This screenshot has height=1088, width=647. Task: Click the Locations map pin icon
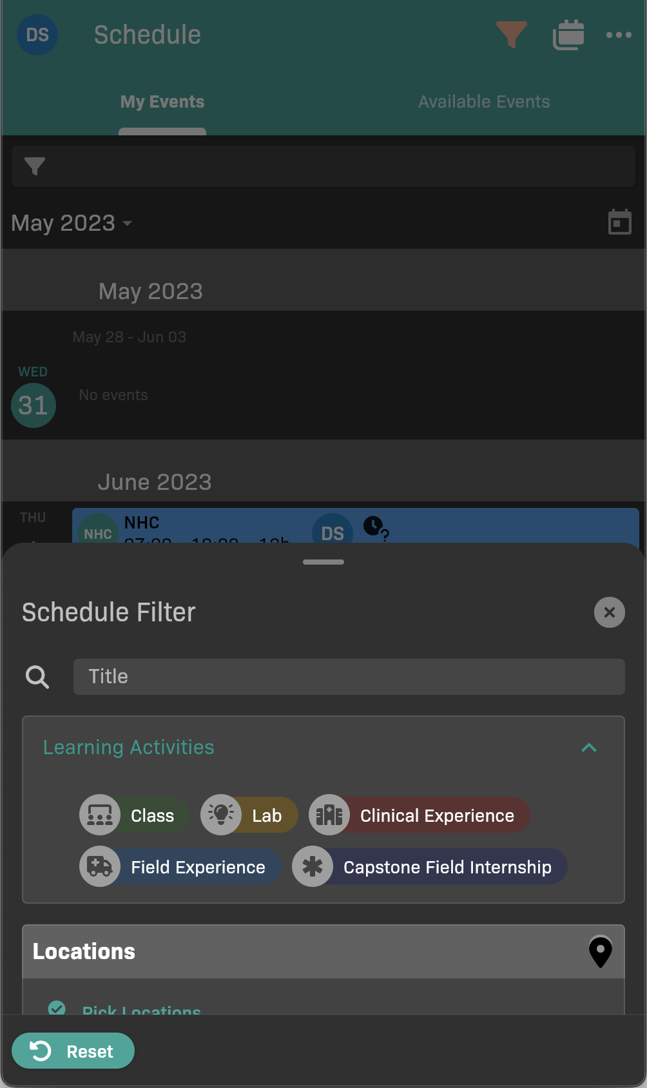tap(600, 951)
